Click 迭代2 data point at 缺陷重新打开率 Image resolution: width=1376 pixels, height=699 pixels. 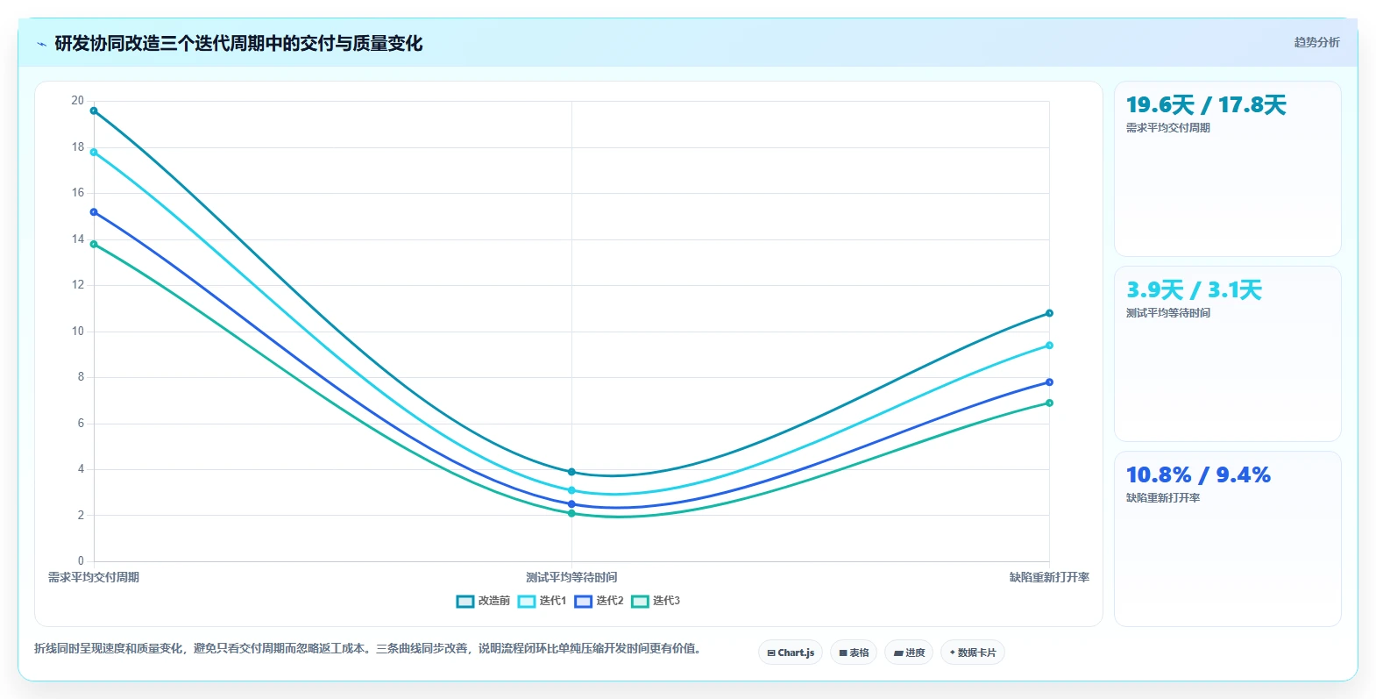1049,382
